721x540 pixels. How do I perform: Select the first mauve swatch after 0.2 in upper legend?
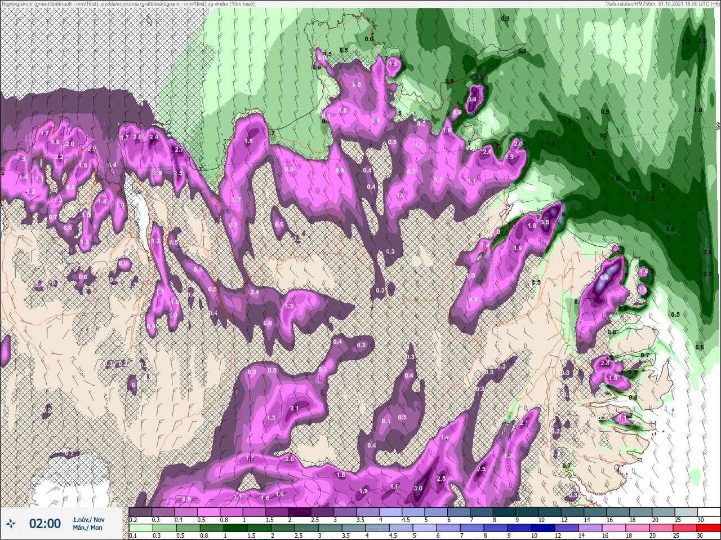(141, 512)
